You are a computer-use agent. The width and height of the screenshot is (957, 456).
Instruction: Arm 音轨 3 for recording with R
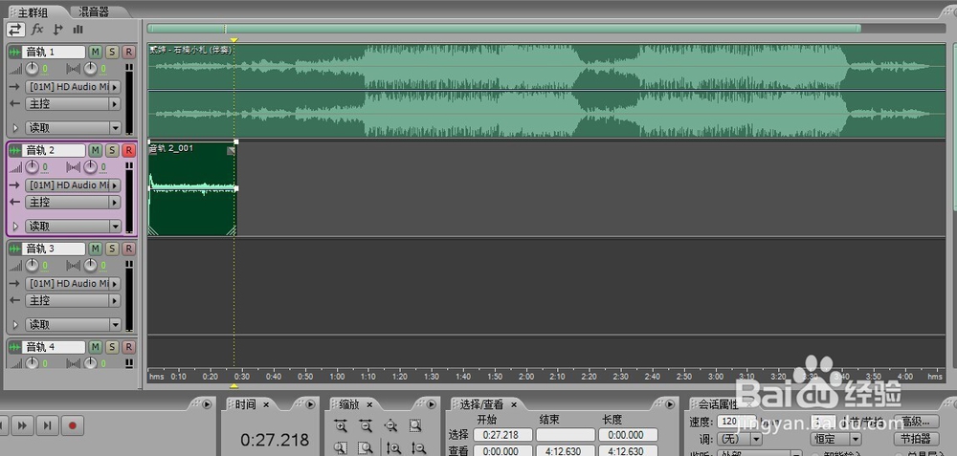(x=128, y=249)
